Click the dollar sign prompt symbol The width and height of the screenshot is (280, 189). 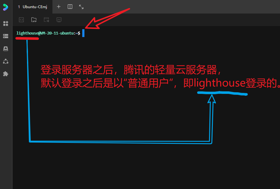(79, 33)
